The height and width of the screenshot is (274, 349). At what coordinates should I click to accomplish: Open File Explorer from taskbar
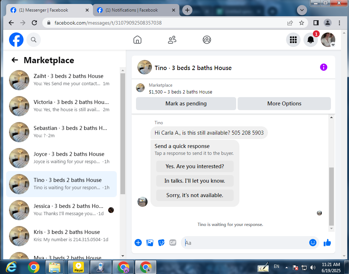tap(55, 267)
